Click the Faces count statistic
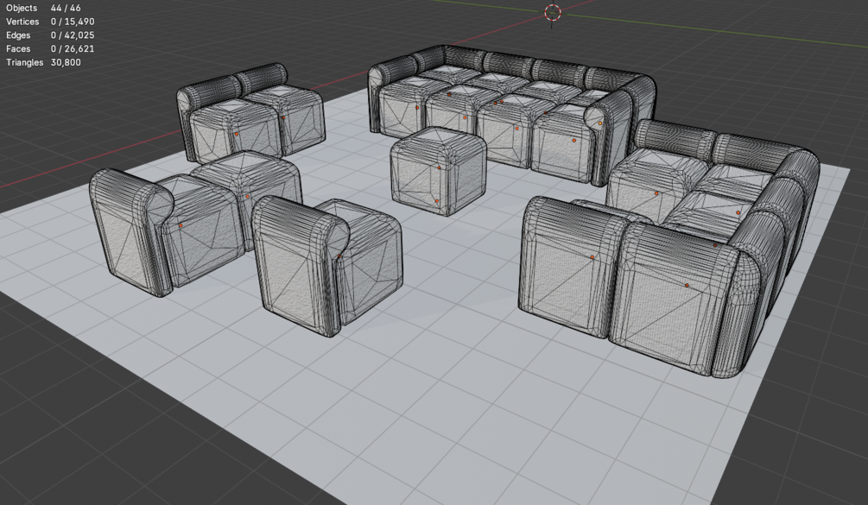 click(x=50, y=48)
